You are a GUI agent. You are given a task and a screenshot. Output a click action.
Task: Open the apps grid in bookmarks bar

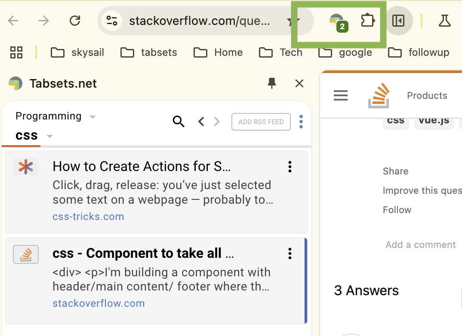click(16, 52)
